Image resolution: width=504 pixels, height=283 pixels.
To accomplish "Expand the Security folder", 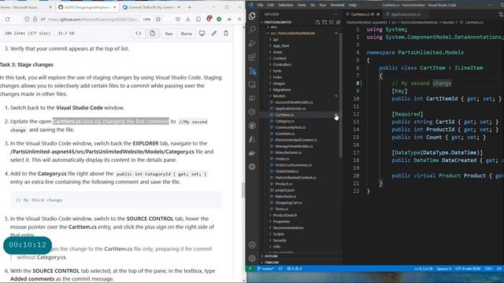I will pos(280,241).
